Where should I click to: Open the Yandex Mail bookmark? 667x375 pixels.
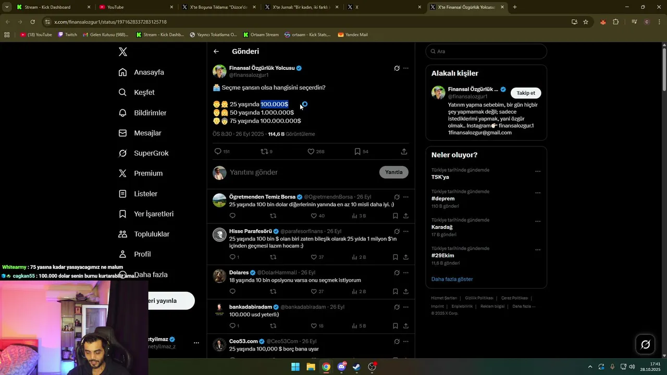tap(353, 35)
